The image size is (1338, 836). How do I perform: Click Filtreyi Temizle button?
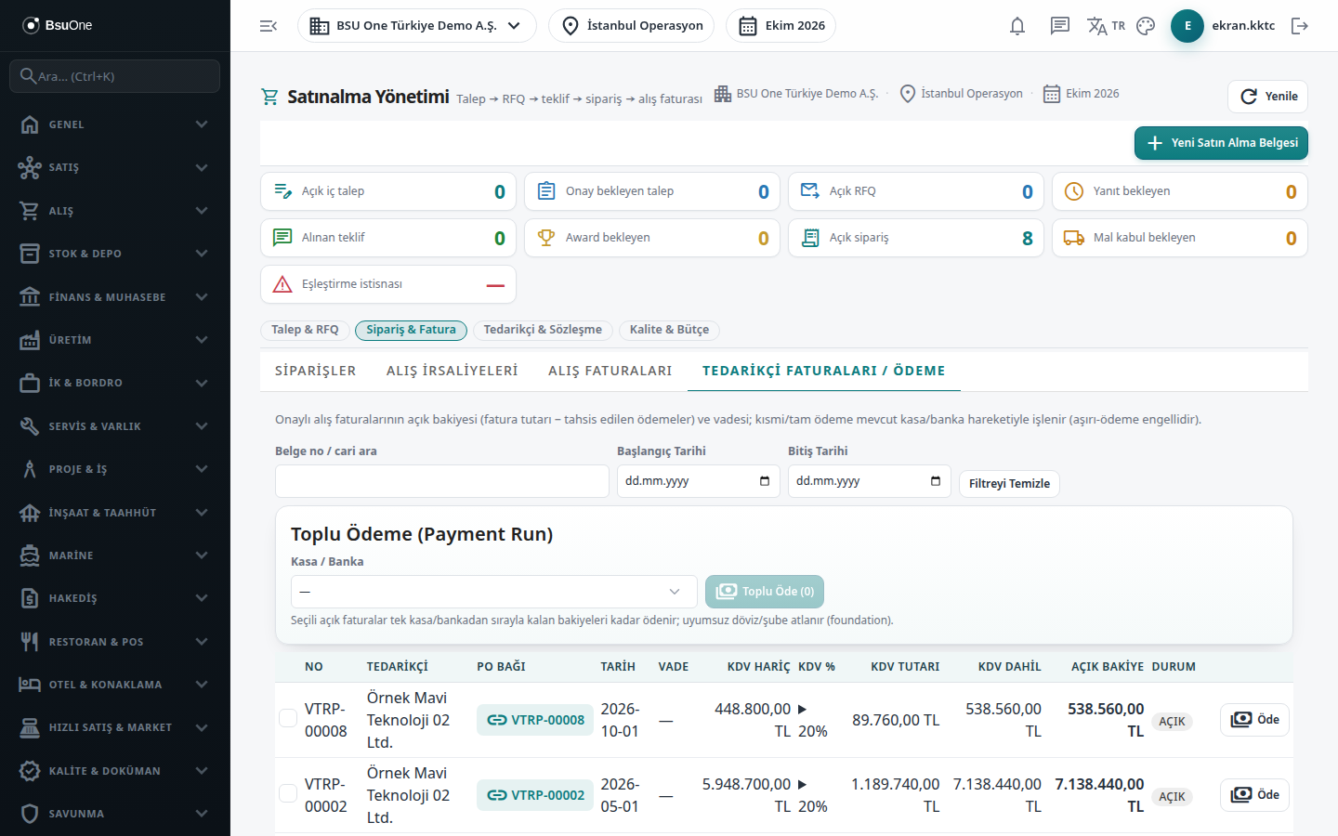click(x=1009, y=484)
